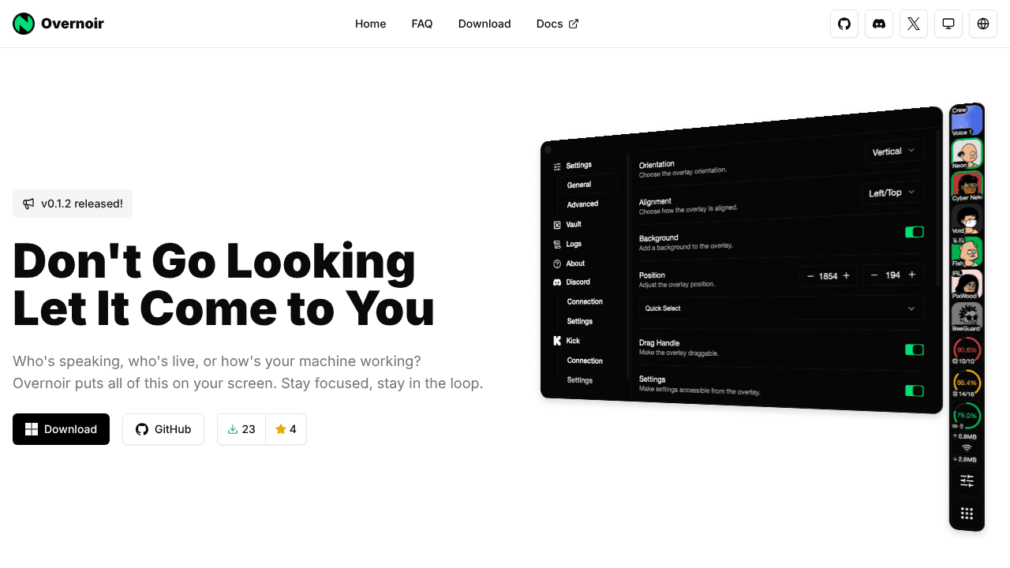Click the 79.0% green usage gauge

(x=967, y=415)
